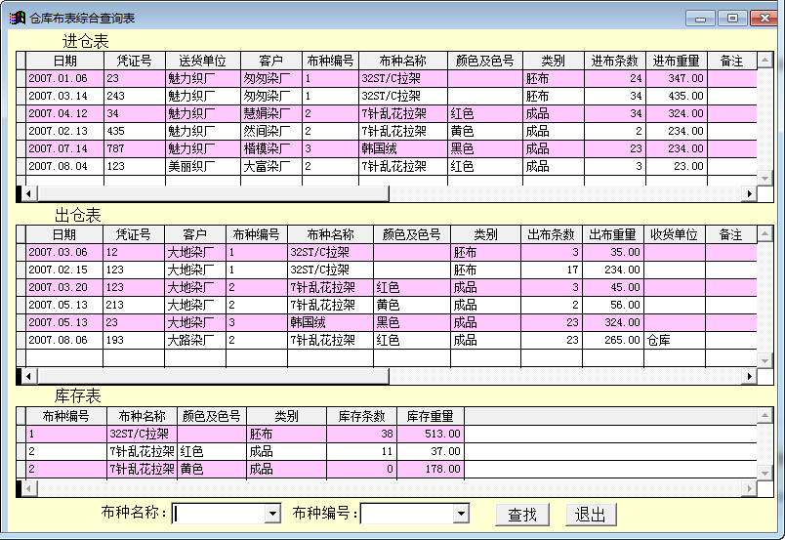This screenshot has height=540, width=785.
Task: Click 黄色 color cell in 库存表
Action: [x=212, y=469]
